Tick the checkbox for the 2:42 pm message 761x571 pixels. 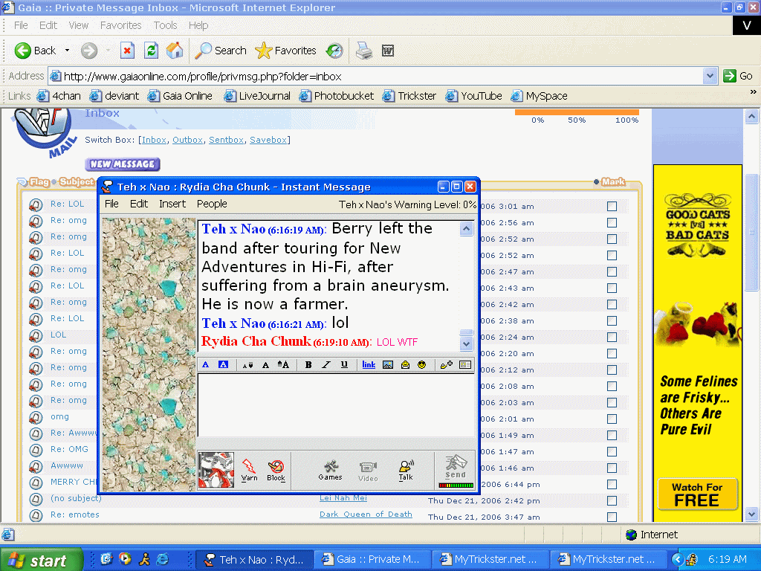click(x=612, y=500)
